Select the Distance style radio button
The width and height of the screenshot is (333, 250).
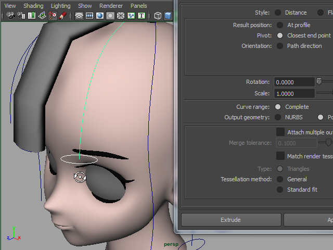[x=278, y=12]
